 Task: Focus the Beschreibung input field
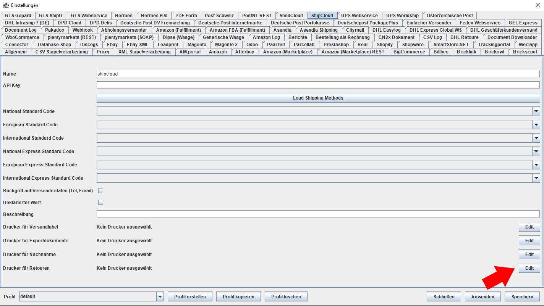(318, 214)
